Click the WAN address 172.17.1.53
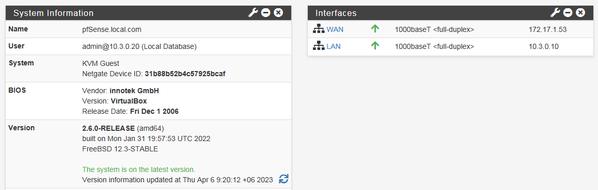598x190 pixels. point(548,29)
